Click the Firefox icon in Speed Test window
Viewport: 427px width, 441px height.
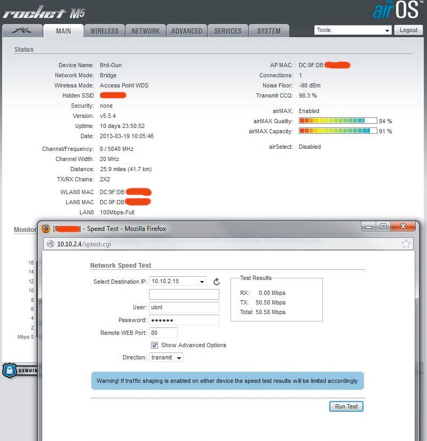pyautogui.click(x=46, y=228)
